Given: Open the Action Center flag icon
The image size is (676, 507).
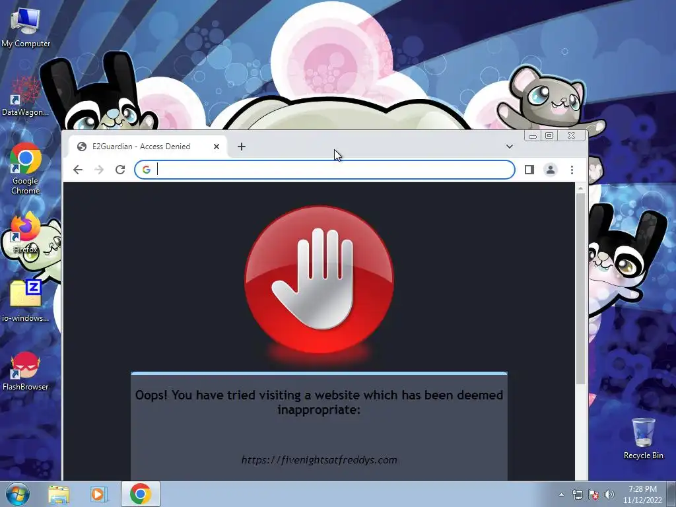Looking at the screenshot, I should (x=593, y=494).
